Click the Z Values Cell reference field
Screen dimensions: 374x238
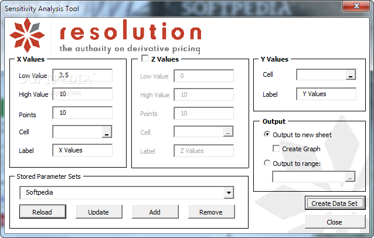(x=199, y=132)
